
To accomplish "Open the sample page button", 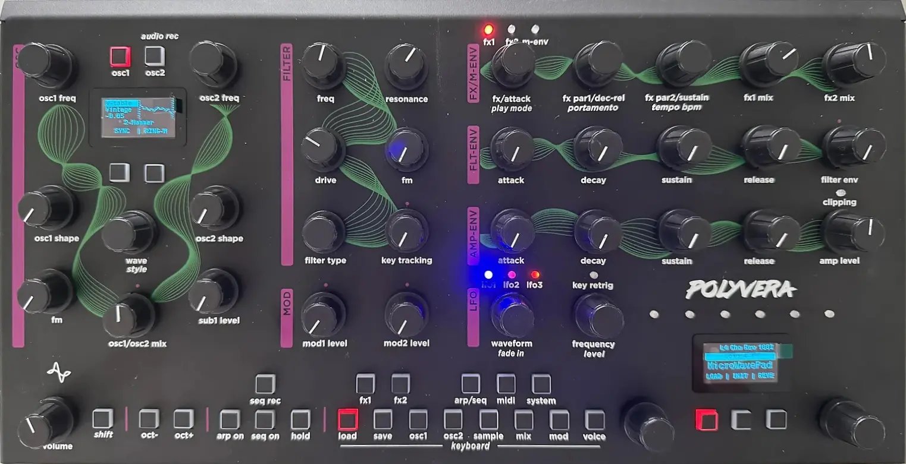I will pyautogui.click(x=488, y=420).
